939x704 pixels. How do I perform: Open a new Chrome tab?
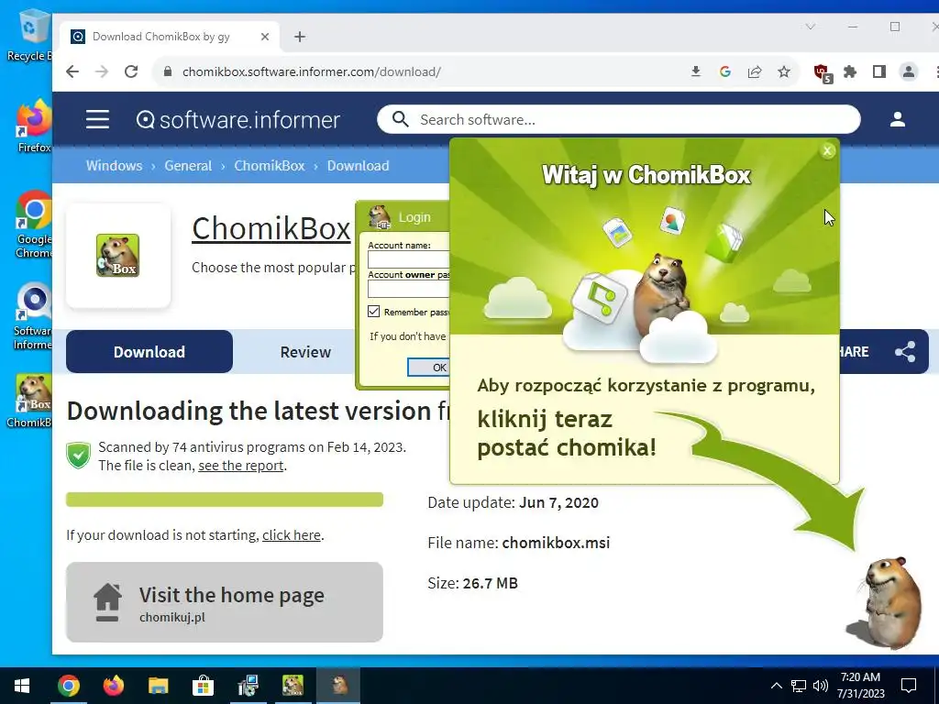coord(300,37)
